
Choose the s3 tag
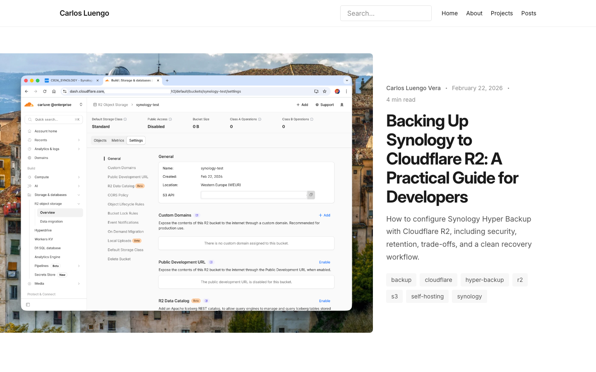pos(394,296)
